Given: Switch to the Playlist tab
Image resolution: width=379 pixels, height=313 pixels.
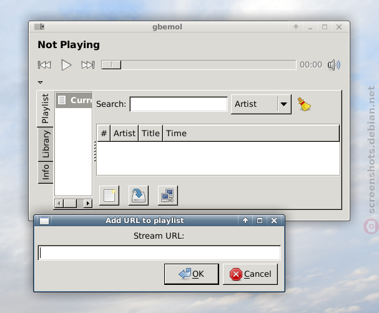Looking at the screenshot, I should pyautogui.click(x=45, y=109).
